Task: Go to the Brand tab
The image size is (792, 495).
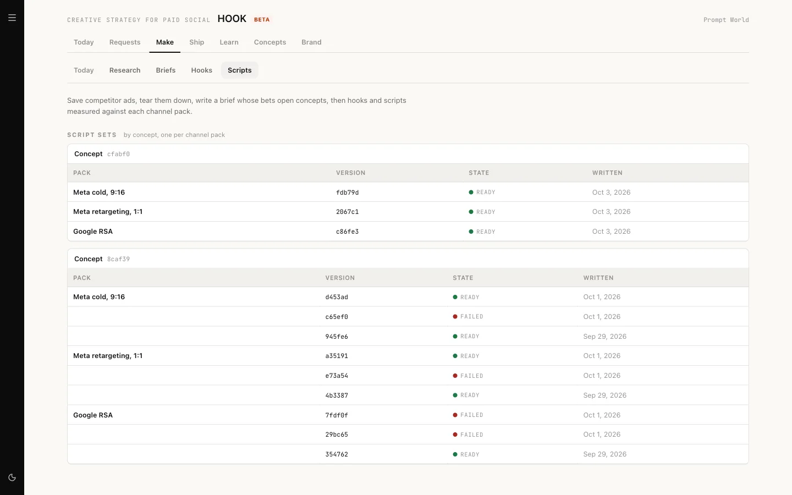Action: pyautogui.click(x=311, y=42)
